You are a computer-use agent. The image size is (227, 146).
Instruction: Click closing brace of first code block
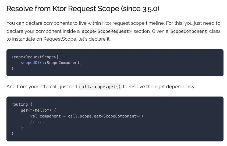pyautogui.click(x=12, y=68)
